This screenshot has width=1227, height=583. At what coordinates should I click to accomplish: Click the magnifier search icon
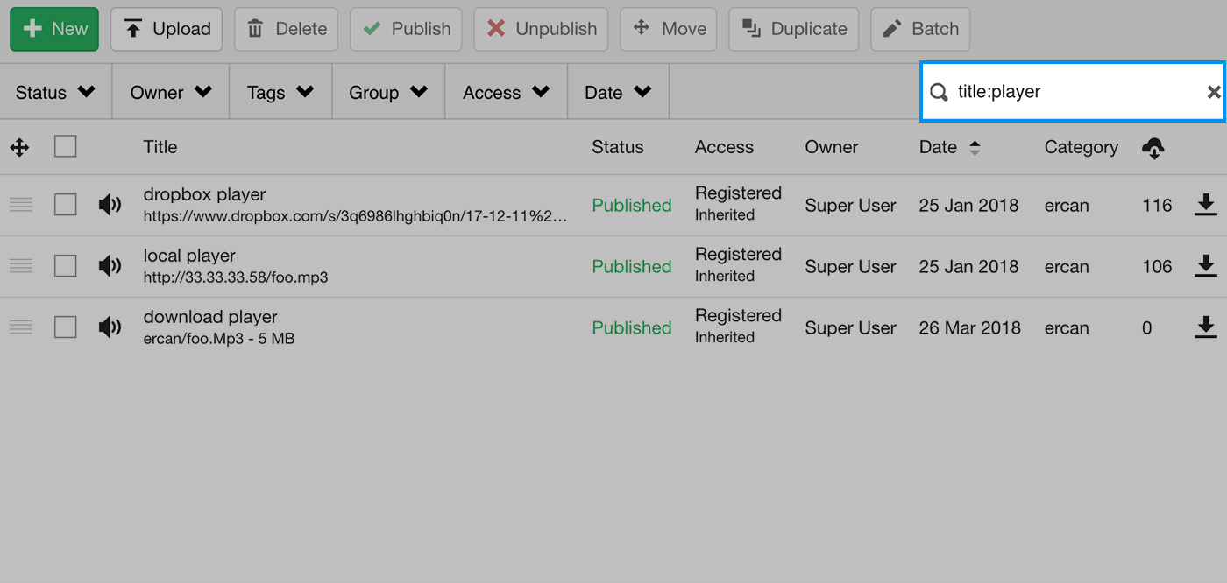pos(939,92)
